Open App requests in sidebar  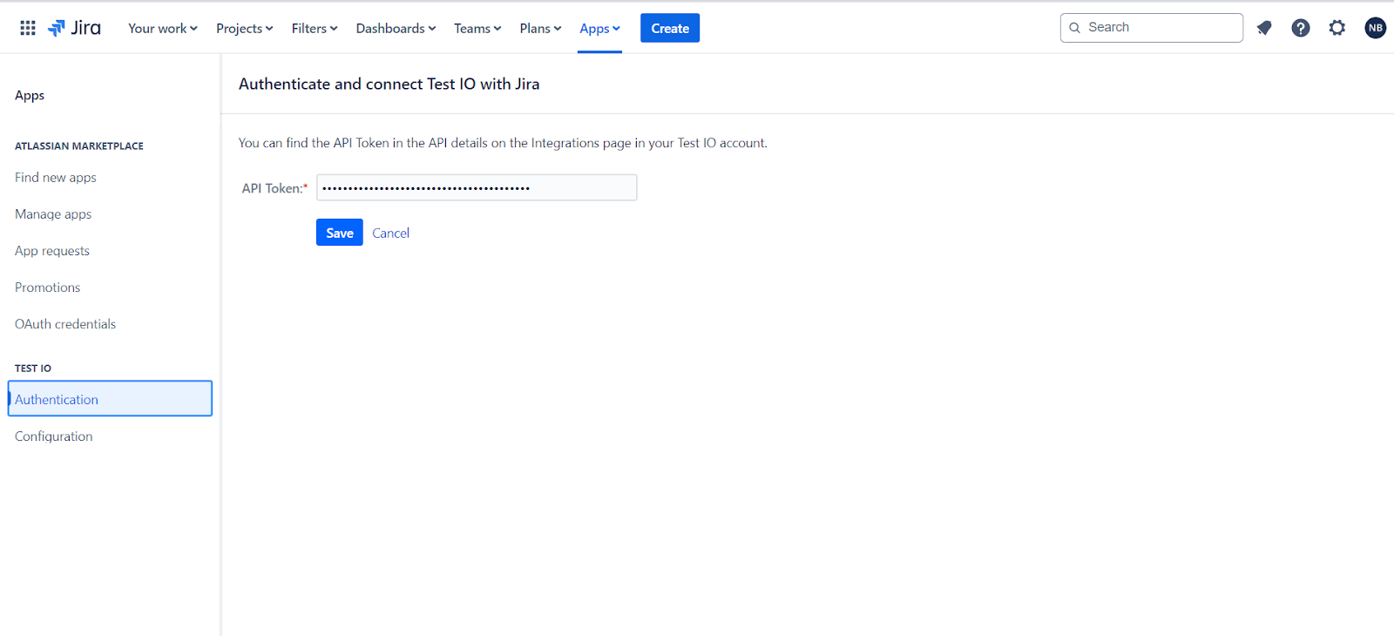tap(52, 250)
